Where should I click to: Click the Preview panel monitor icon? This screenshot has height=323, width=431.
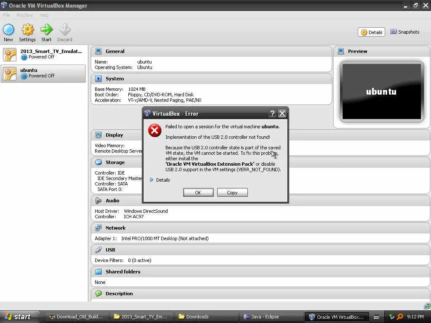coord(341,51)
